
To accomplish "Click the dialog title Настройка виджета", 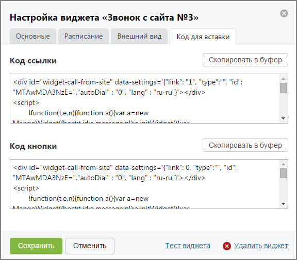I will (x=104, y=18).
